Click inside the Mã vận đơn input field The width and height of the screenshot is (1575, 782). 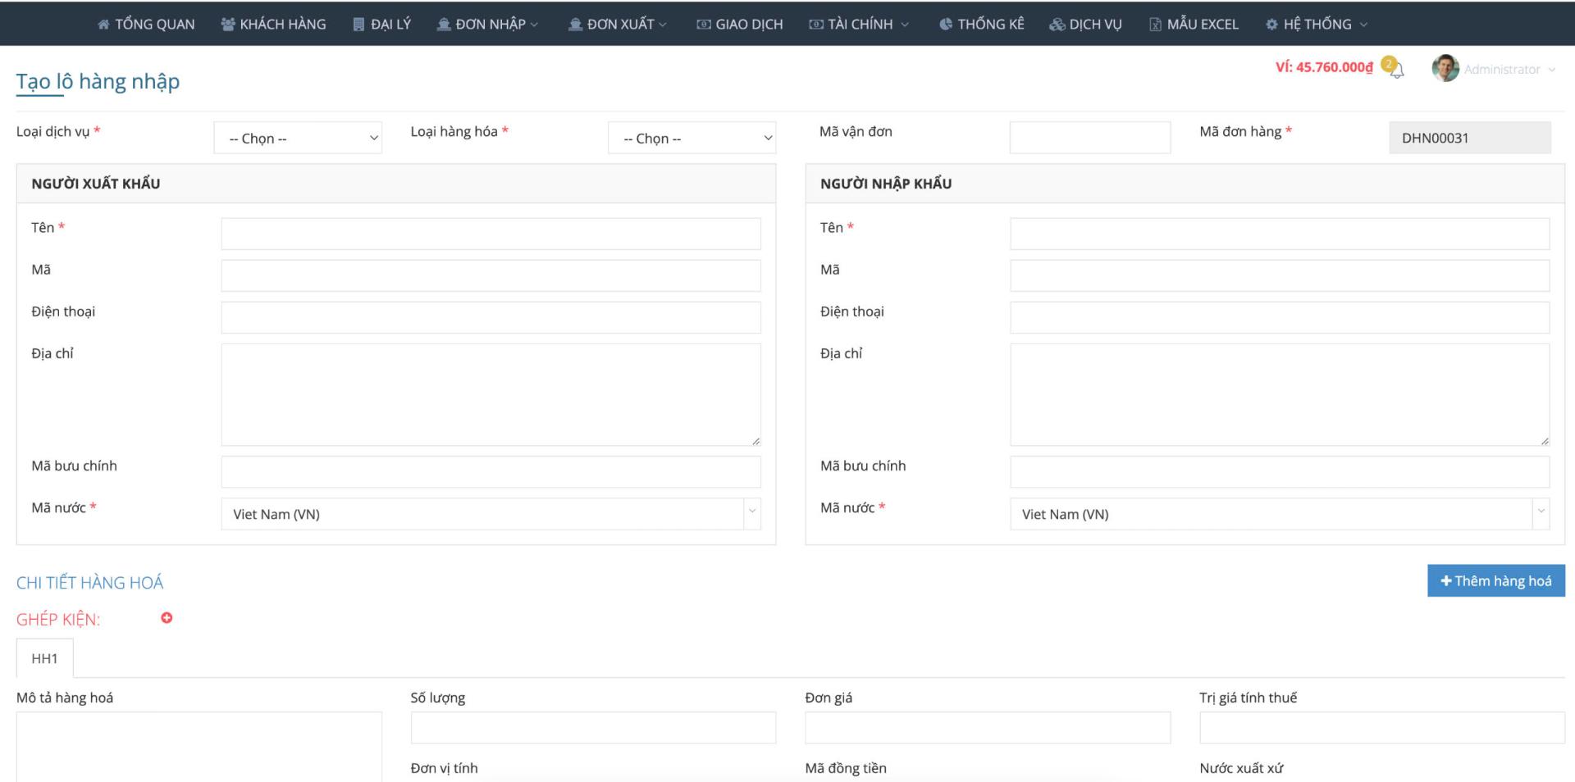(x=1089, y=136)
